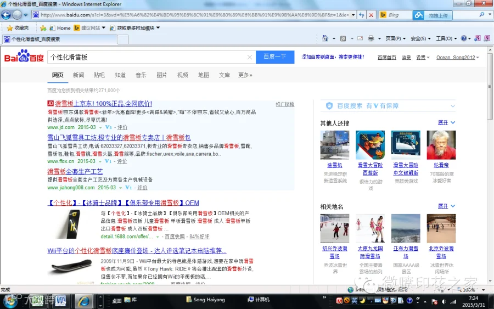Click the red Stop loading icon
This screenshot has height=309, width=494.
coord(371,15)
